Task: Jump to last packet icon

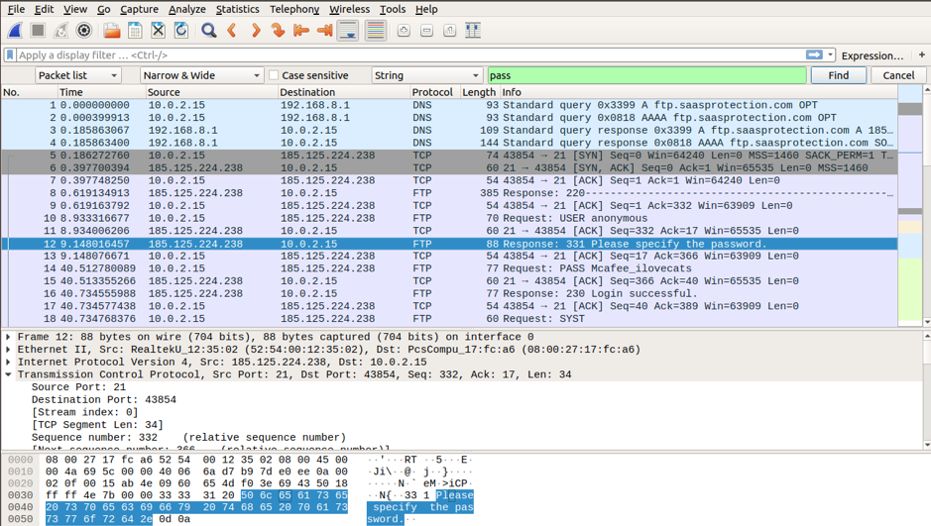Action: 323,31
